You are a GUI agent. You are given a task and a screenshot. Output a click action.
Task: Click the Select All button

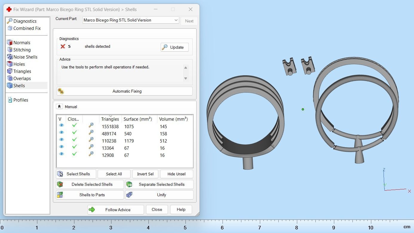coord(114,174)
